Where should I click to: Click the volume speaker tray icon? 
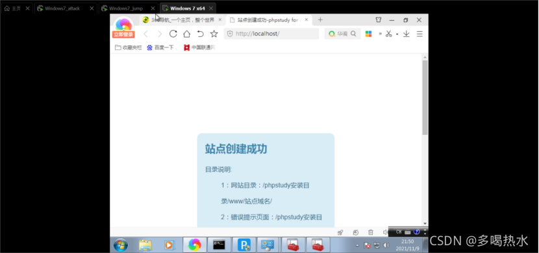386,245
